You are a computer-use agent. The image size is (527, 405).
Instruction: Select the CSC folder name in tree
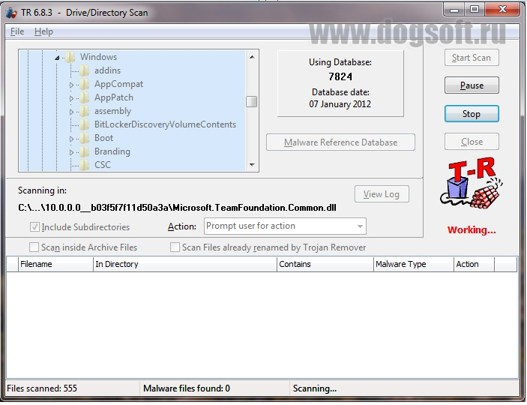tap(103, 164)
